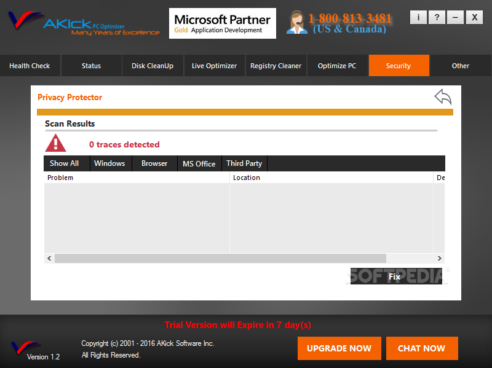Click the small AKick logo above Version 1.2
This screenshot has height=368, width=492.
pyautogui.click(x=26, y=347)
